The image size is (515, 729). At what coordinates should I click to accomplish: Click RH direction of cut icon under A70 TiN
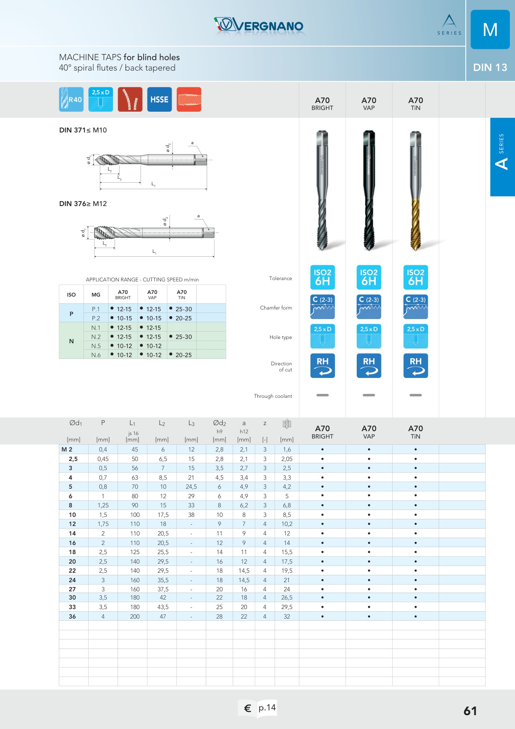416,366
